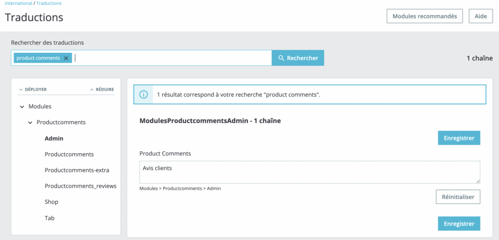
Task: Go to International breadcrumb link
Action: point(18,3)
